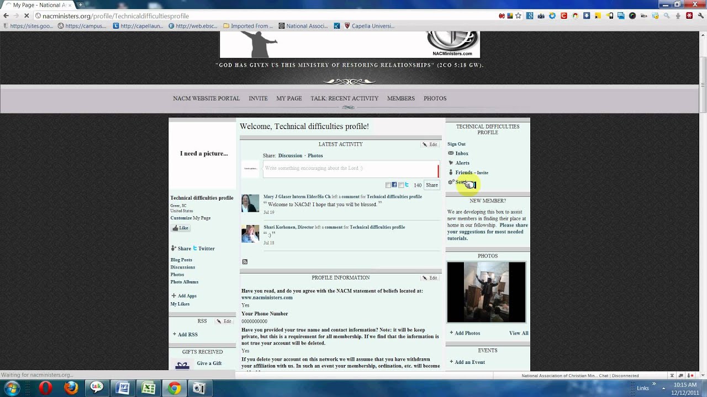Open the Invite nav item

tap(258, 98)
